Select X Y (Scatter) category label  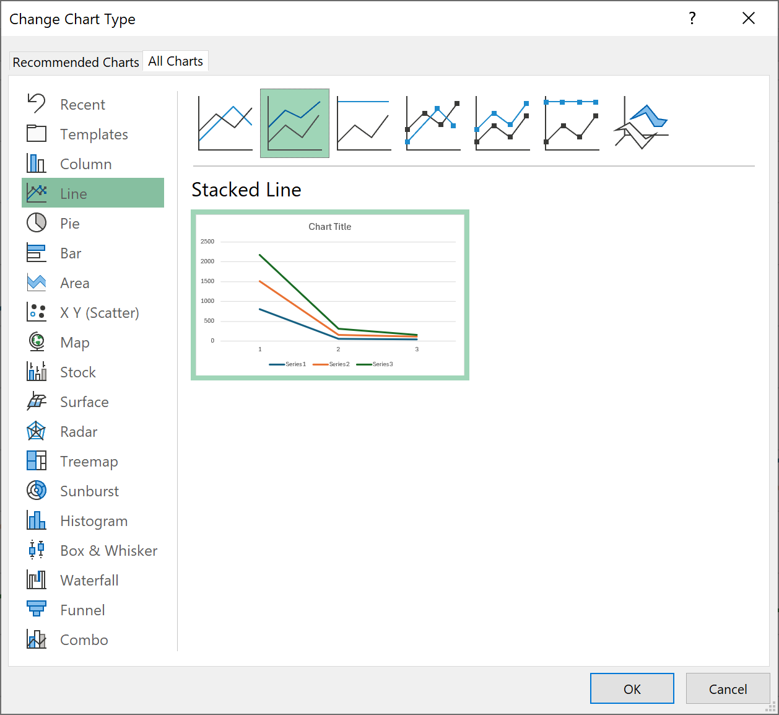pyautogui.click(x=100, y=313)
